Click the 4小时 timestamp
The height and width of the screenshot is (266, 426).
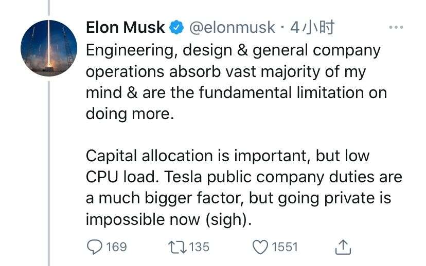[312, 27]
